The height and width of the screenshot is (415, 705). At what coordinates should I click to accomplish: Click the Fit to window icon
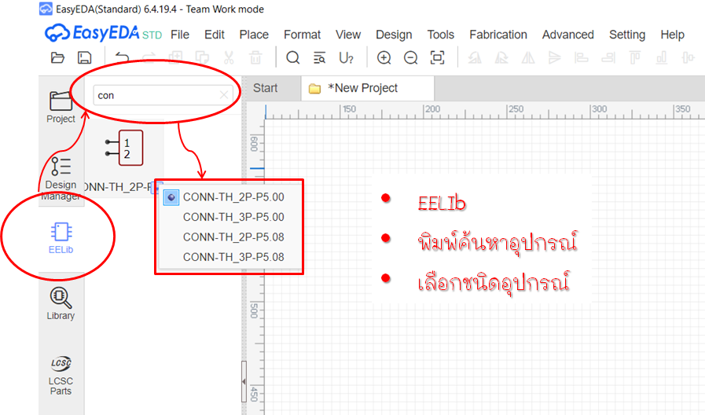(x=438, y=57)
